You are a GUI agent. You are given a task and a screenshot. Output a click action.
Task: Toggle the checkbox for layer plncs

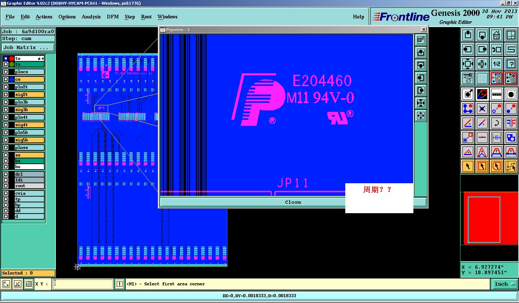(6, 72)
